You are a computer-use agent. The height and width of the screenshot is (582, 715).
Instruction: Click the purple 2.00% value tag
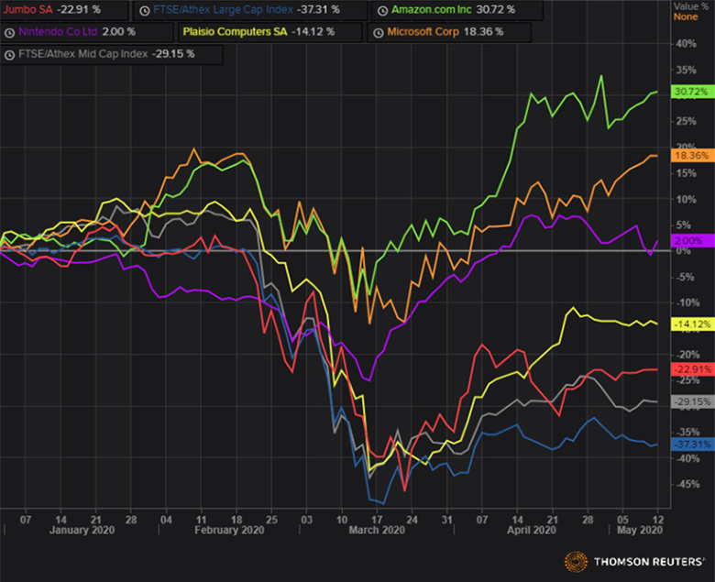coord(692,241)
